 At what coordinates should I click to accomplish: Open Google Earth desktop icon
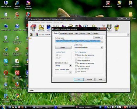pyautogui.click(x=17, y=28)
